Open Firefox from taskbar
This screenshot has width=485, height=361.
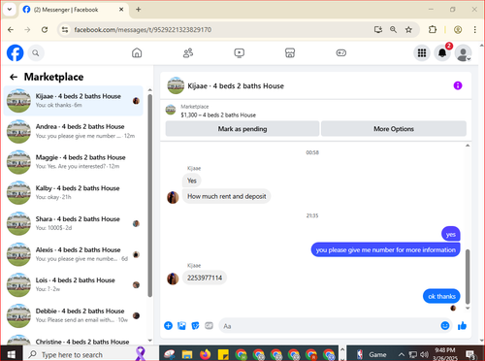(x=205, y=354)
